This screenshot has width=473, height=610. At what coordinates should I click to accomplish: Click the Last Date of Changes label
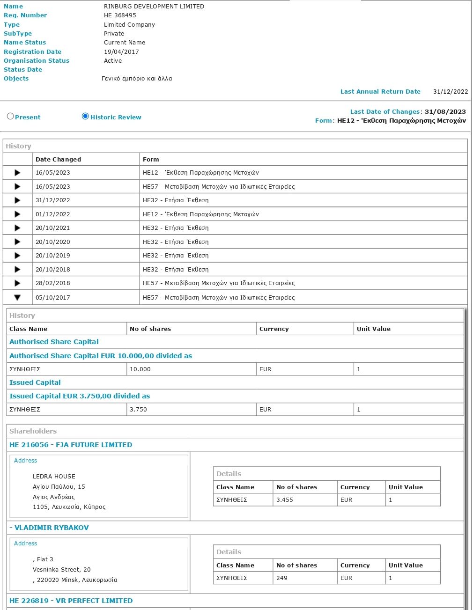point(385,111)
